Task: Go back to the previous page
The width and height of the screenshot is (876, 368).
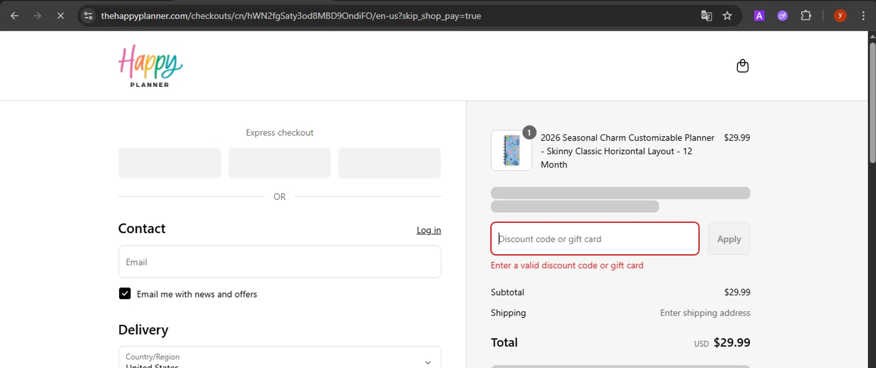Action: [15, 16]
